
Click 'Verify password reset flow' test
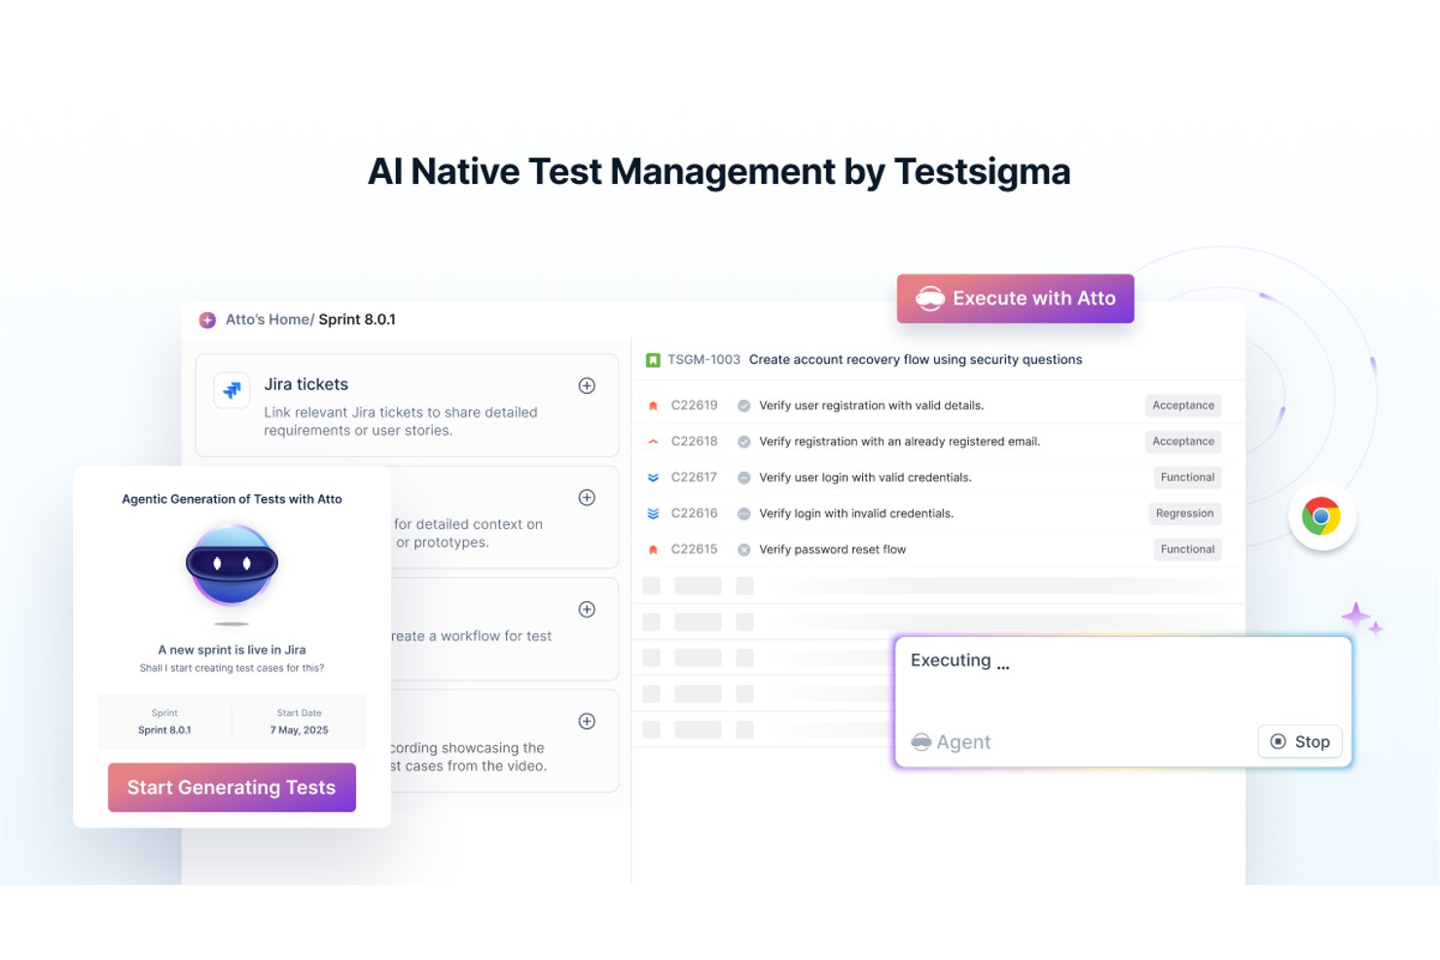(832, 550)
